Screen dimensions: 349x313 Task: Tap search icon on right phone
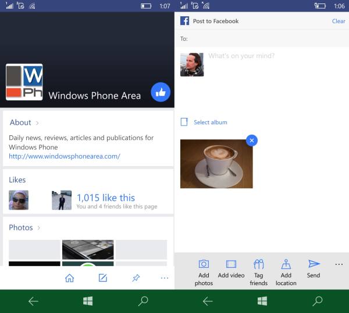318,301
